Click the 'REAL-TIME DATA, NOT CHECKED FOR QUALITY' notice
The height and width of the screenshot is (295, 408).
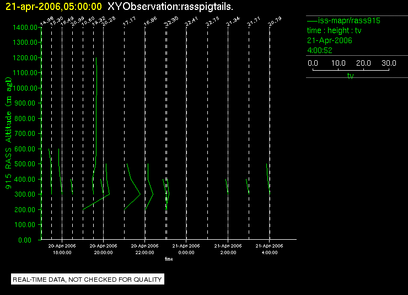point(88,280)
